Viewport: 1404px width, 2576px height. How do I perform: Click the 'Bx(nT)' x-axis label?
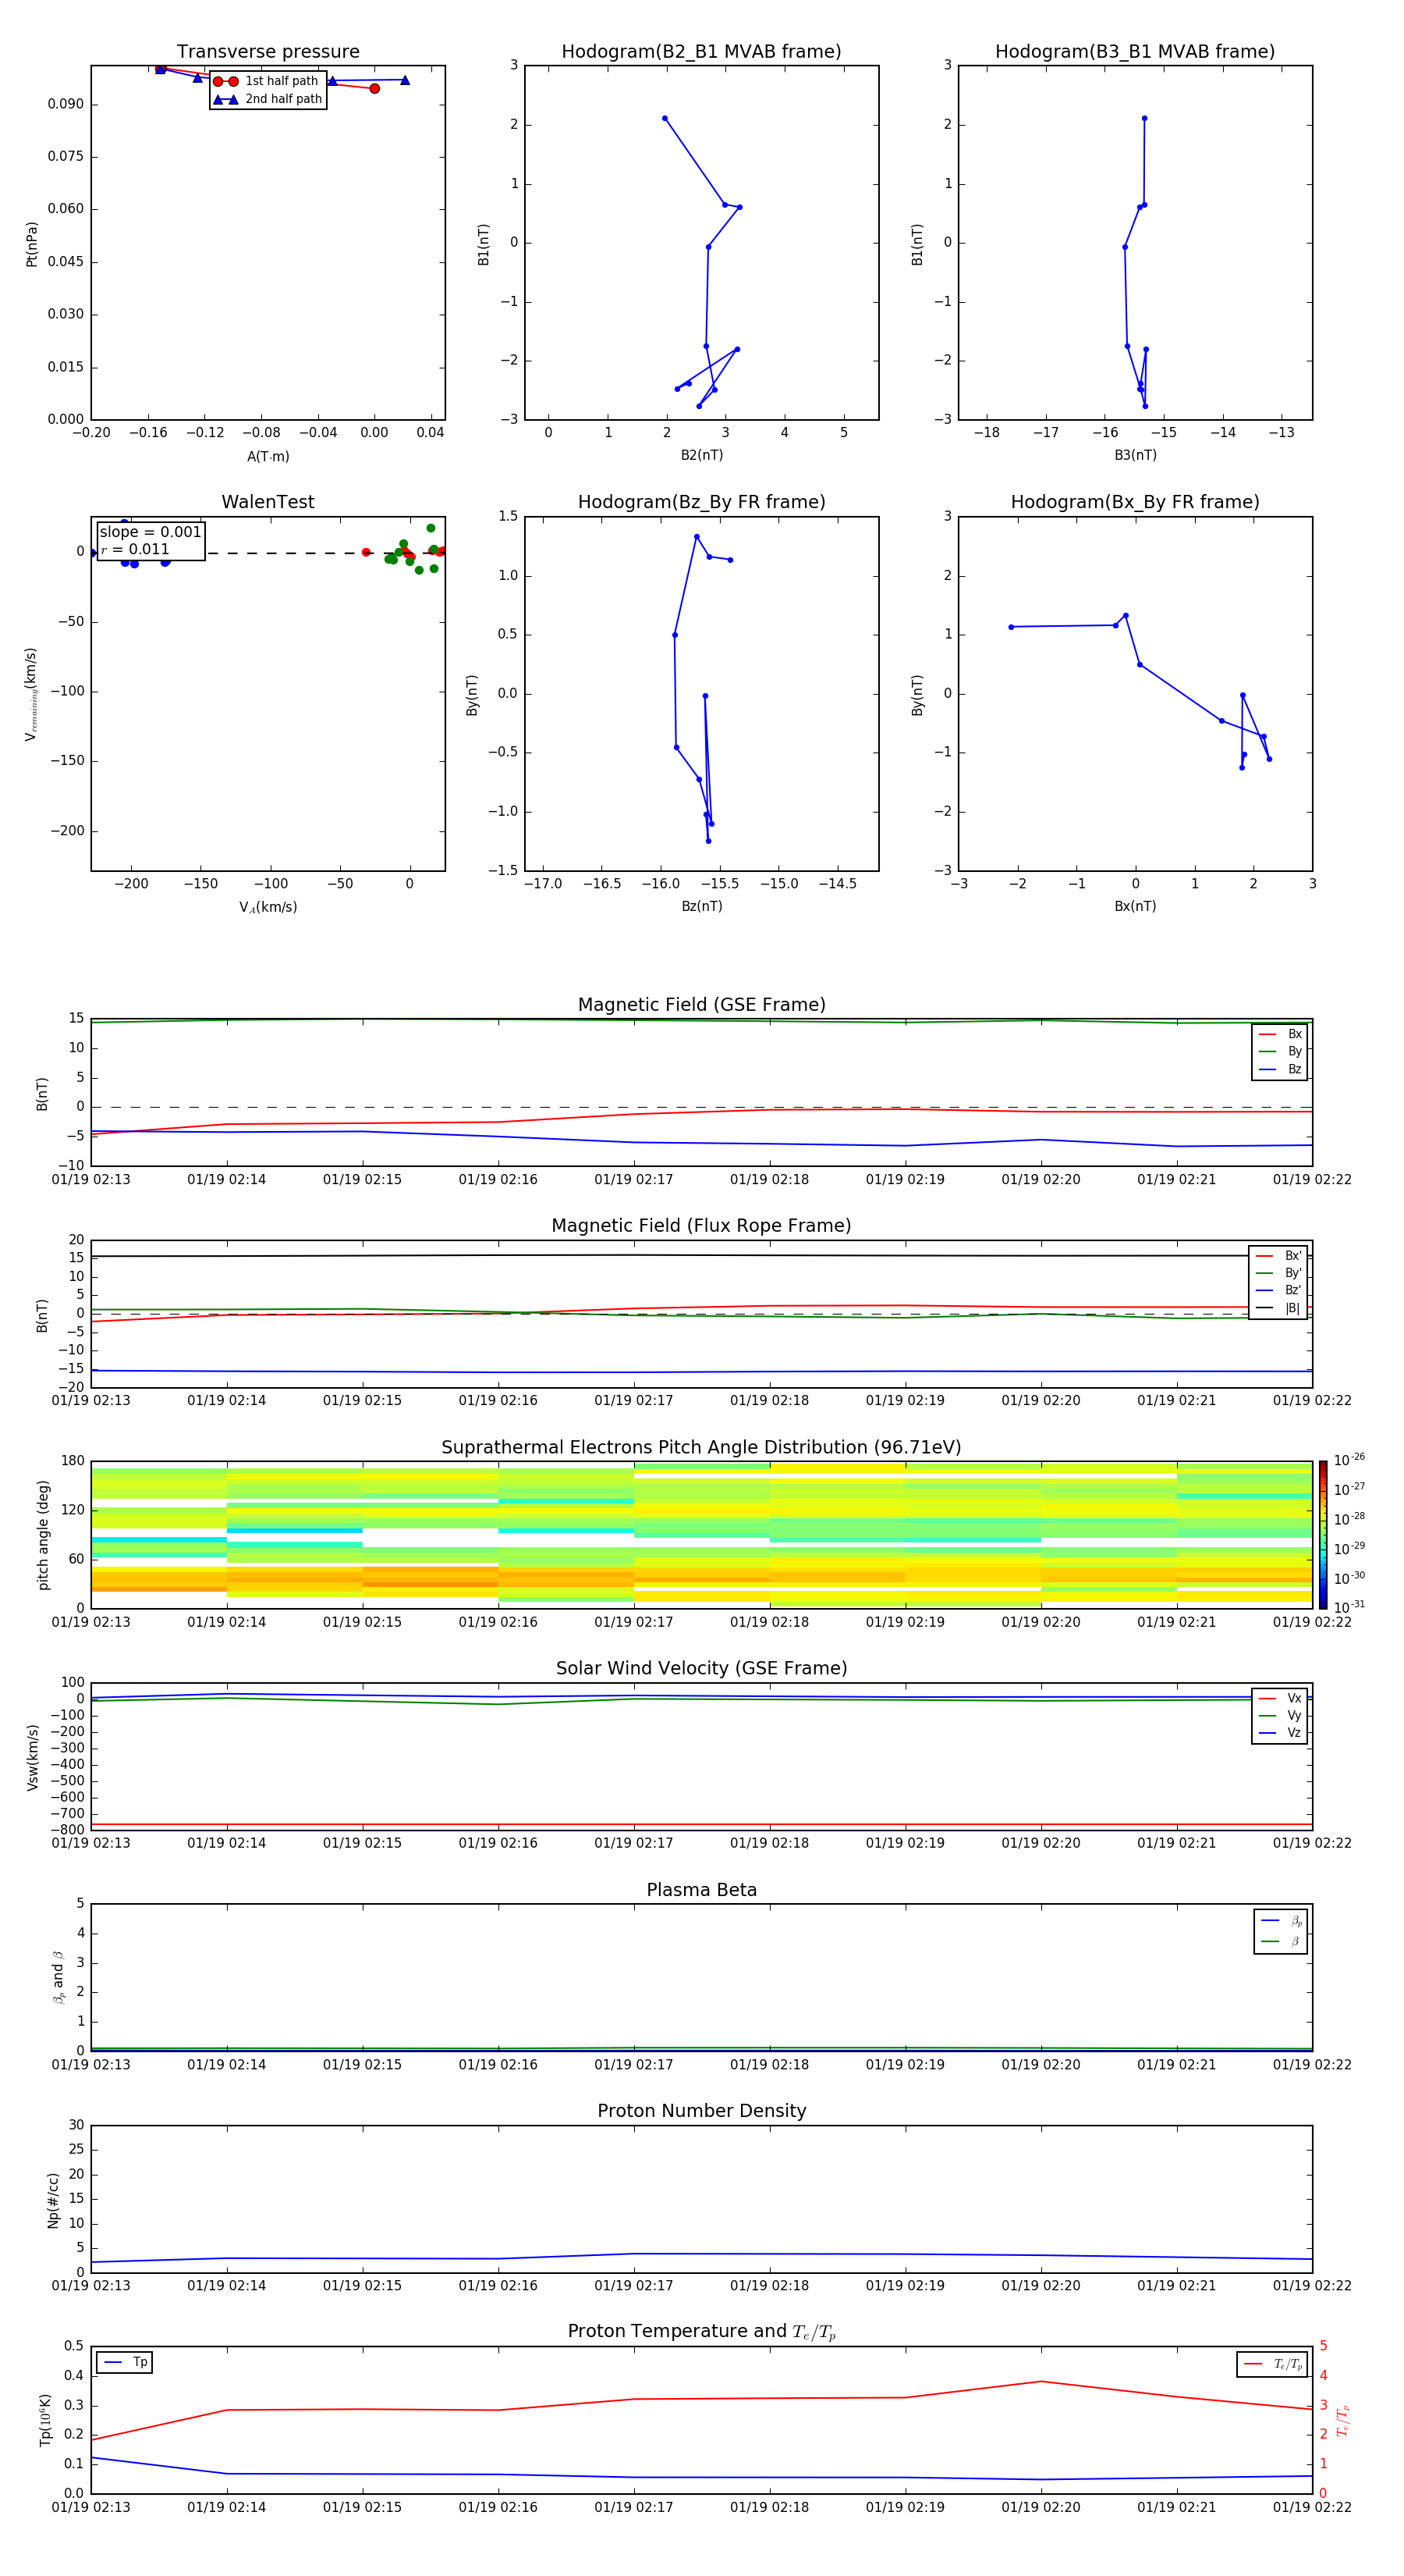click(1135, 906)
